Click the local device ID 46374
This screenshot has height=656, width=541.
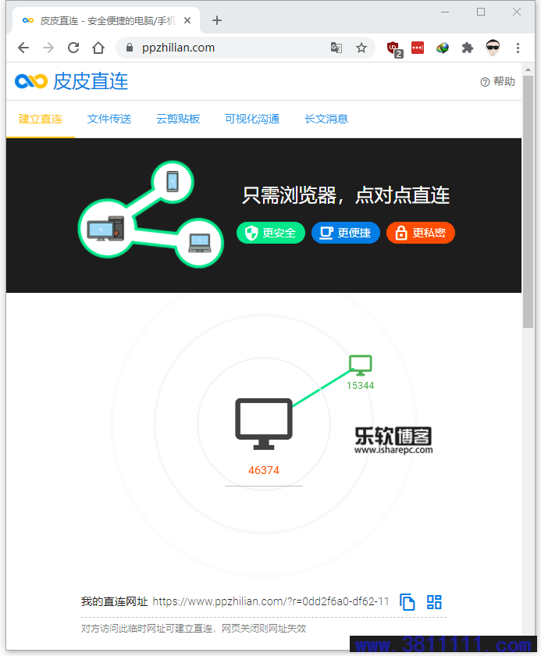[x=264, y=470]
